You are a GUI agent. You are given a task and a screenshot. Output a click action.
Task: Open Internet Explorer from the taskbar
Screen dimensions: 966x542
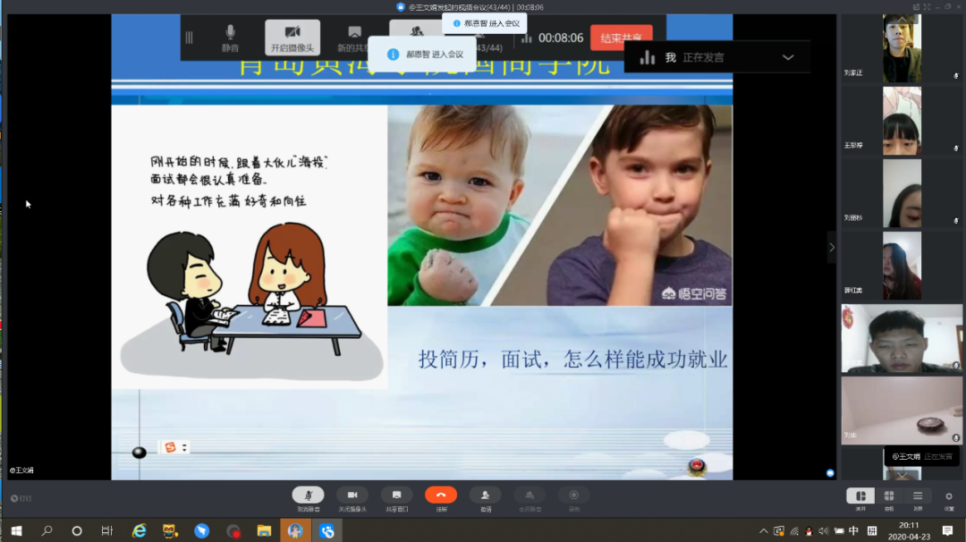tap(139, 531)
